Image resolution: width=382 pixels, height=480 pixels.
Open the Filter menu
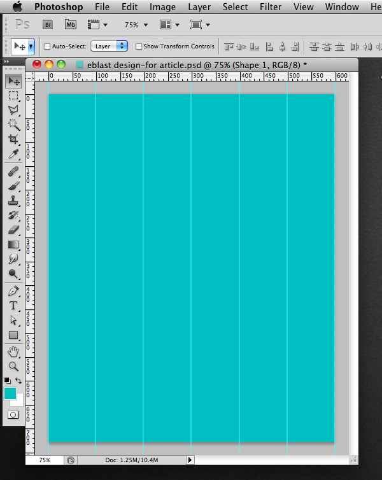[271, 7]
